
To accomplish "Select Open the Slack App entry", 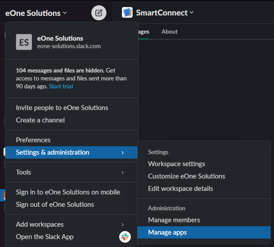I will click(71, 237).
